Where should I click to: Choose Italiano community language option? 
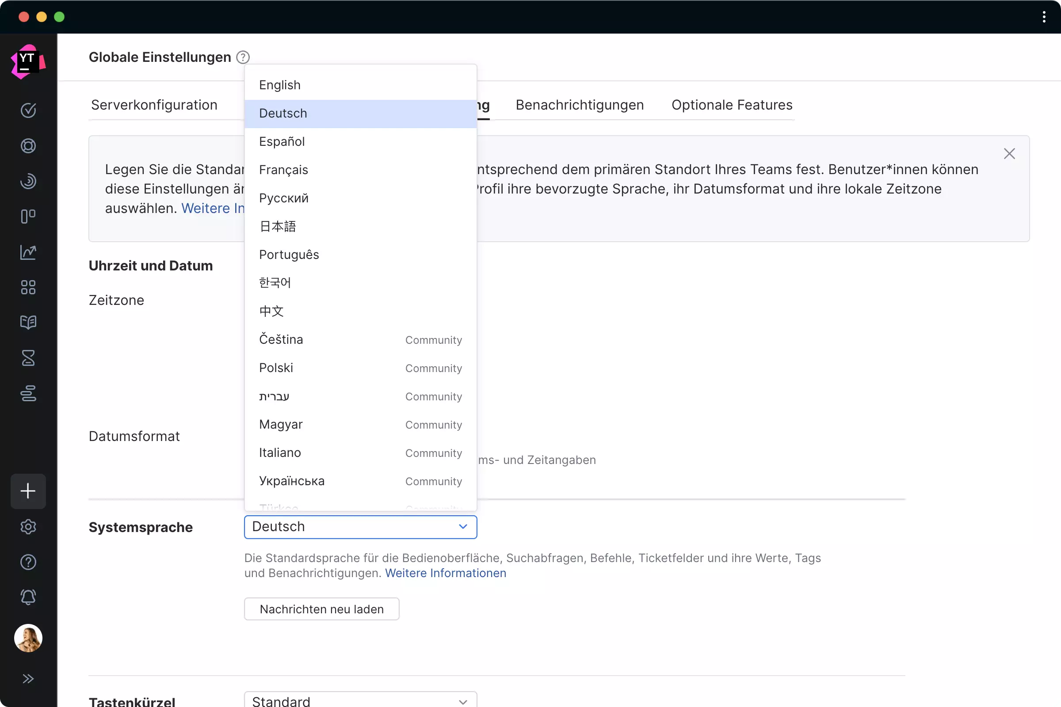(280, 452)
